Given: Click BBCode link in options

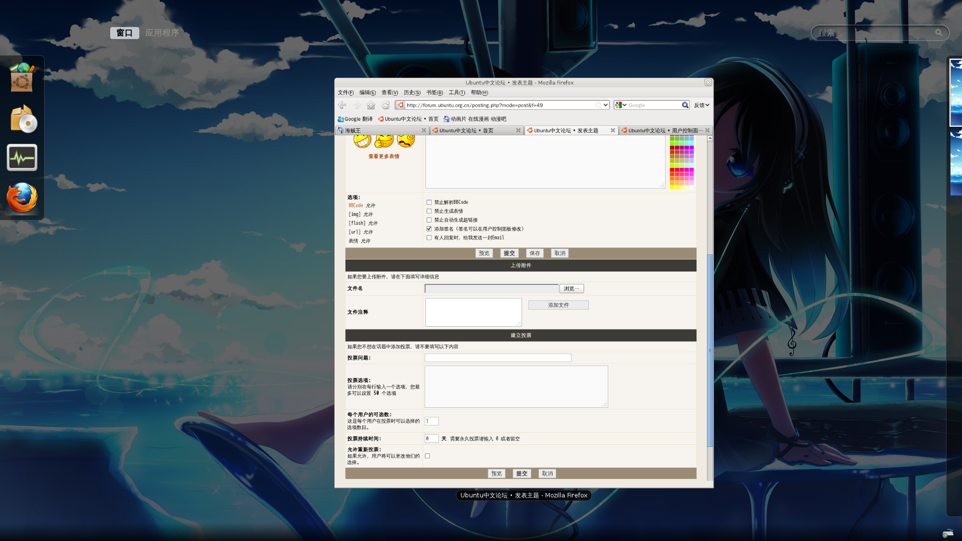Looking at the screenshot, I should [356, 206].
